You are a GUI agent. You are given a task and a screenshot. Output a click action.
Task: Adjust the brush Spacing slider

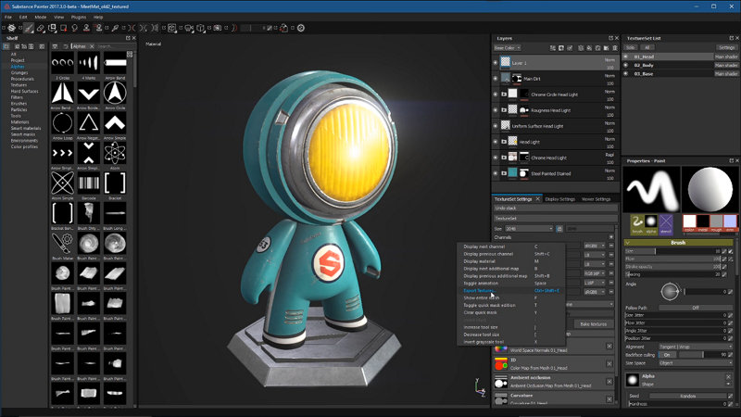672,274
